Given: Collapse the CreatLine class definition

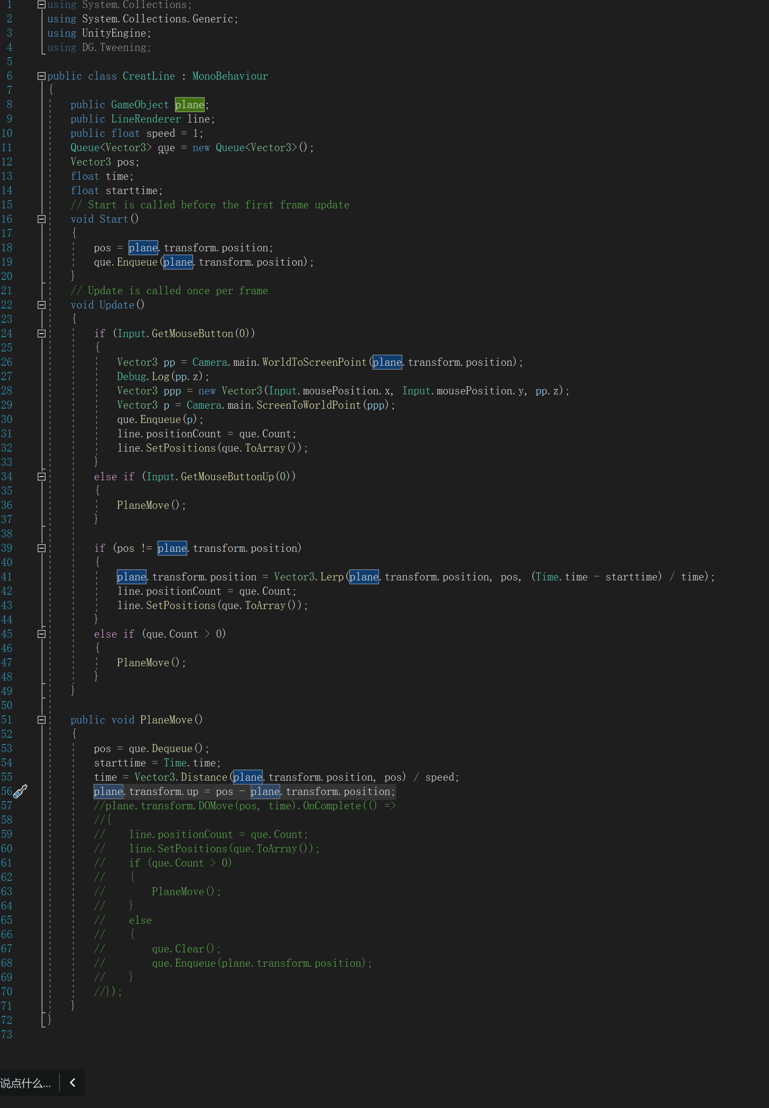Looking at the screenshot, I should tap(42, 76).
